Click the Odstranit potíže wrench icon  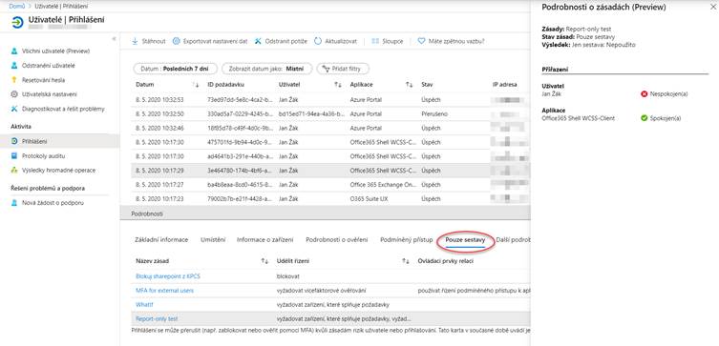point(258,41)
